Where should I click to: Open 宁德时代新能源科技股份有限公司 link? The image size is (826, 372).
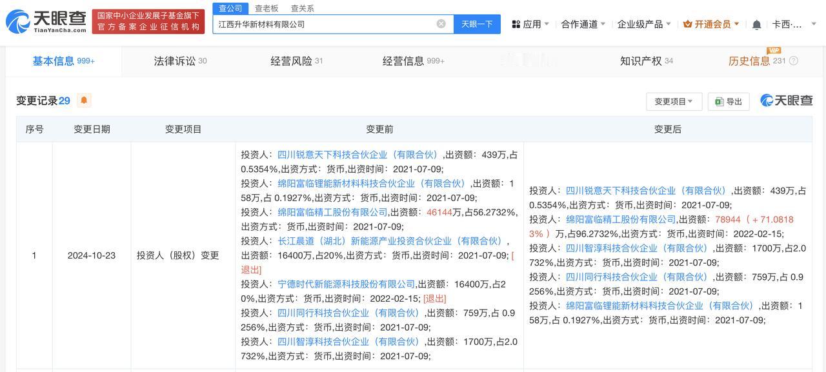[346, 284]
